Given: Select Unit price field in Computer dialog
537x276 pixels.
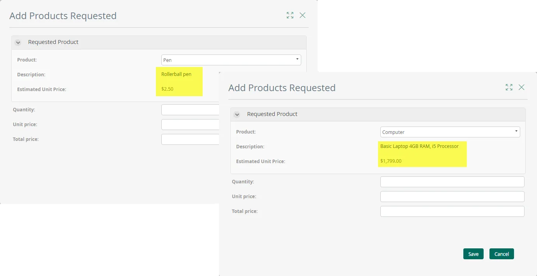Looking at the screenshot, I should tap(452, 197).
